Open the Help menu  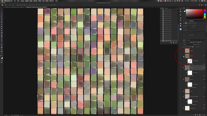coord(57,1)
